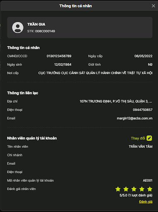Click the employee code AE001

click(148, 181)
